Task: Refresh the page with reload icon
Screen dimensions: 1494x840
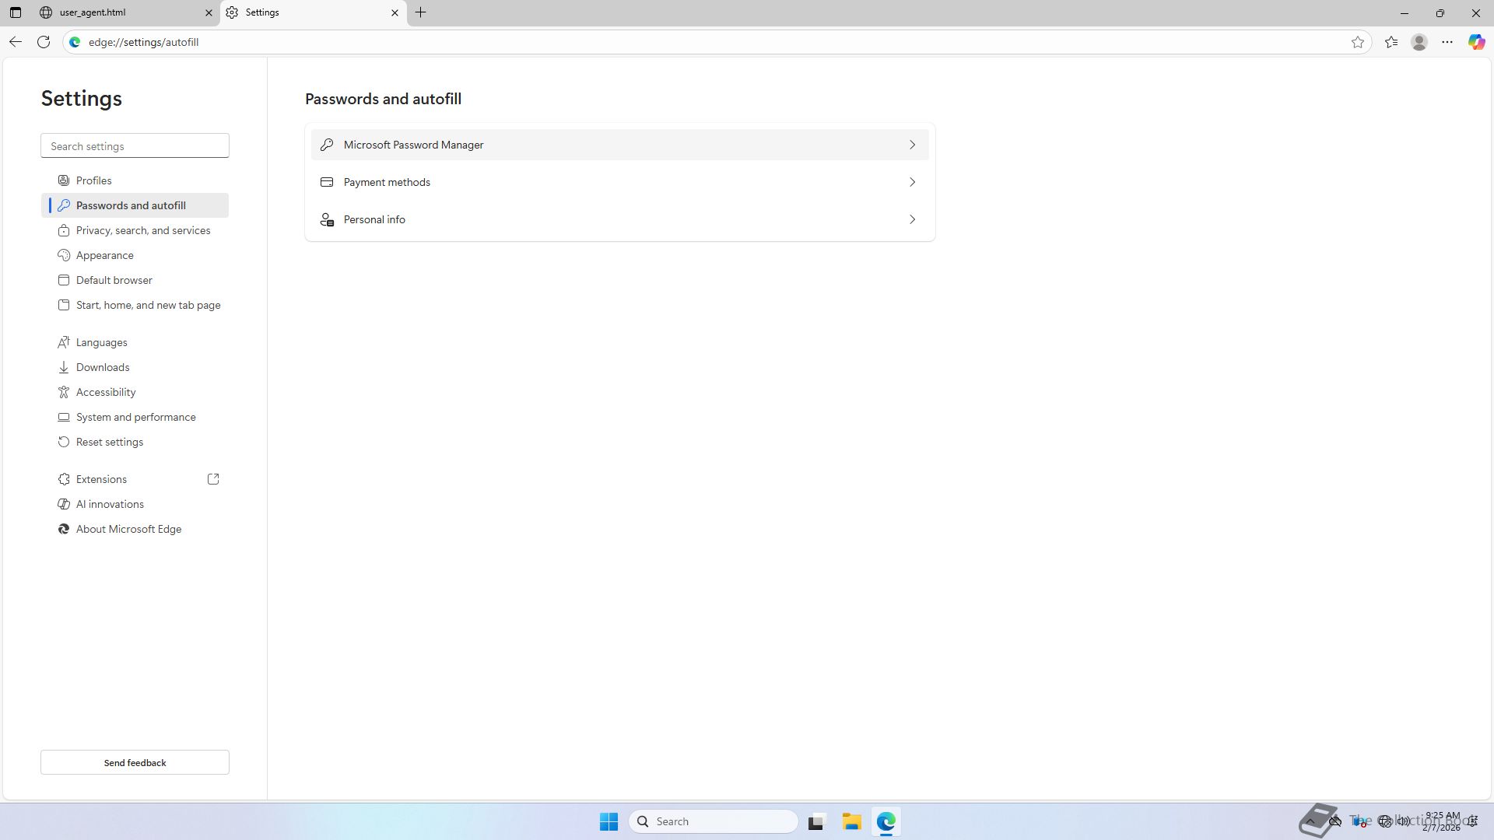Action: [x=44, y=42]
